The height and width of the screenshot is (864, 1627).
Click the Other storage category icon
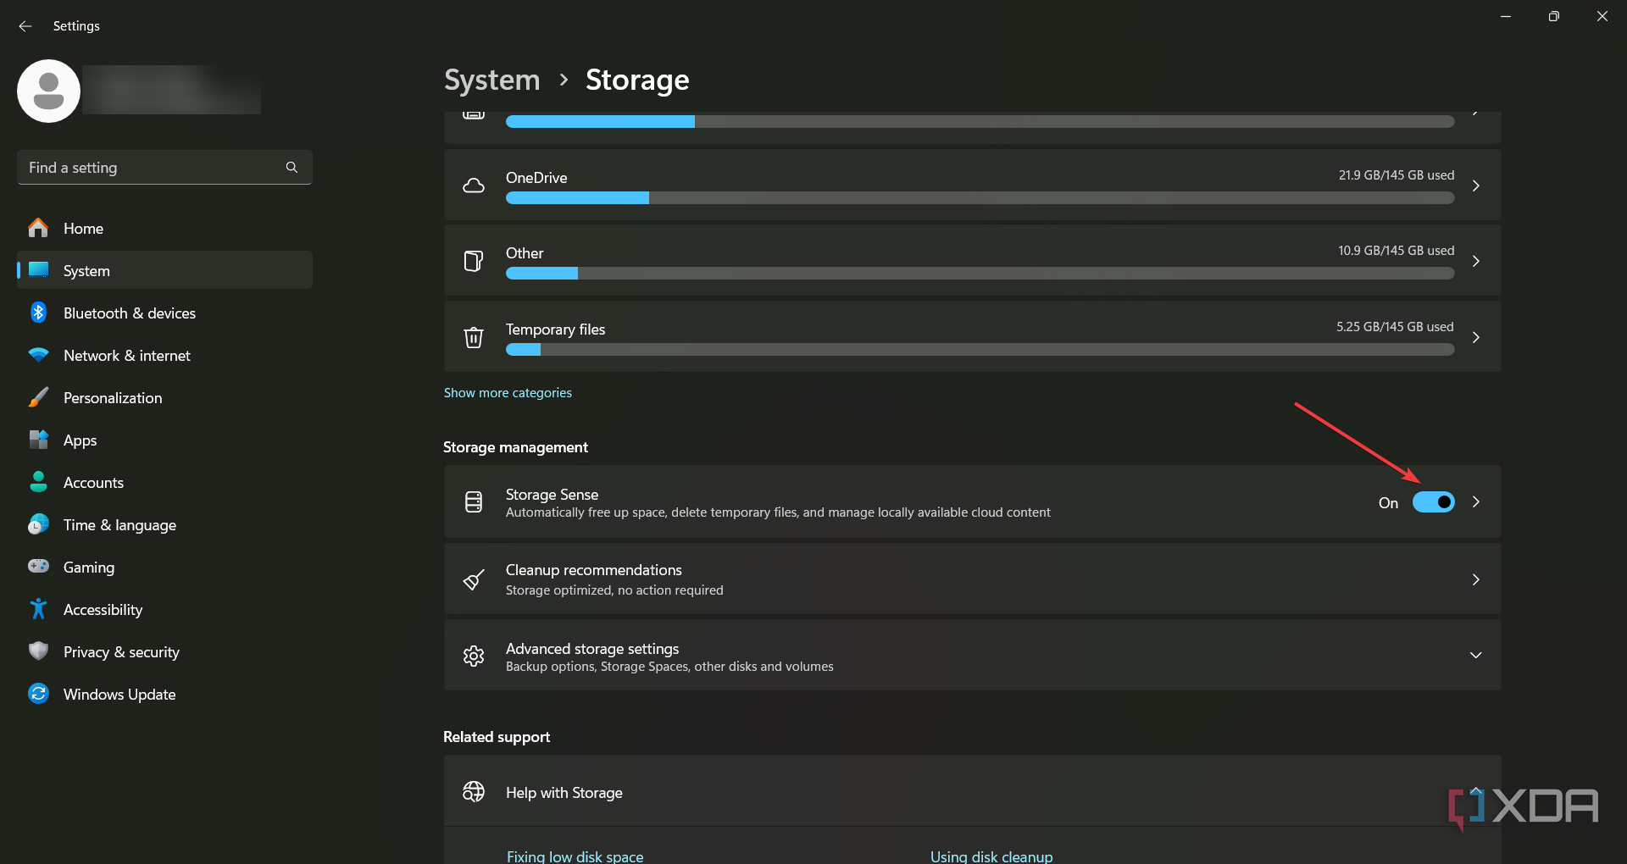[x=474, y=261]
